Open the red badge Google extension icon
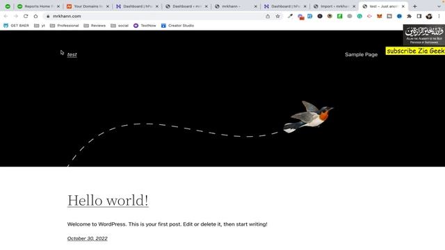The image size is (445, 250). point(300,17)
